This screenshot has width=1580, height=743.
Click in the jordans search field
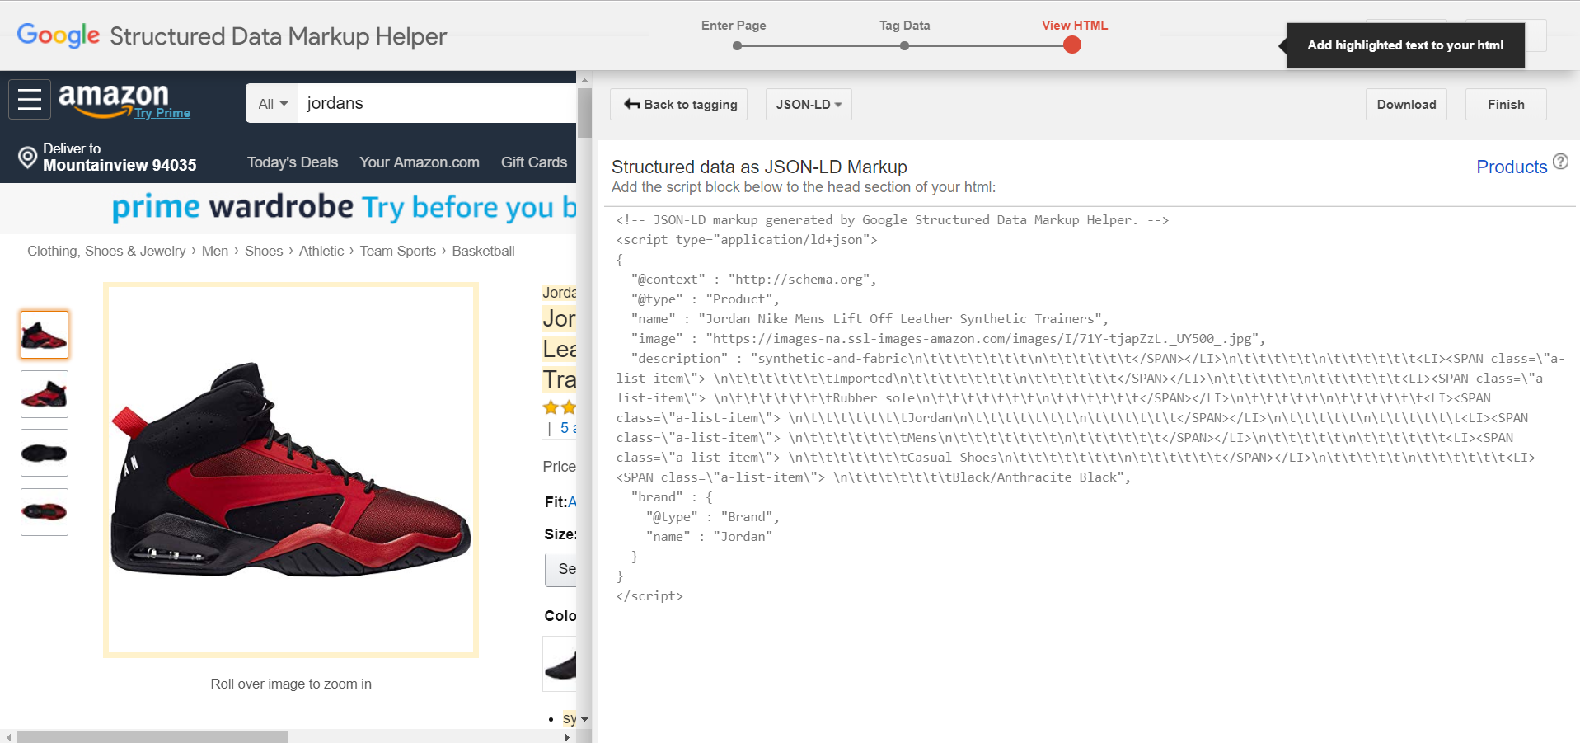click(437, 104)
